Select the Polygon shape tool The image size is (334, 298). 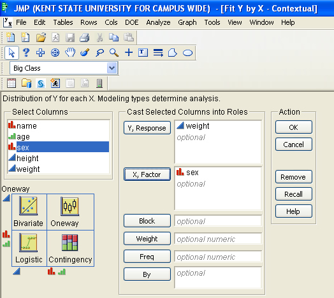172,53
